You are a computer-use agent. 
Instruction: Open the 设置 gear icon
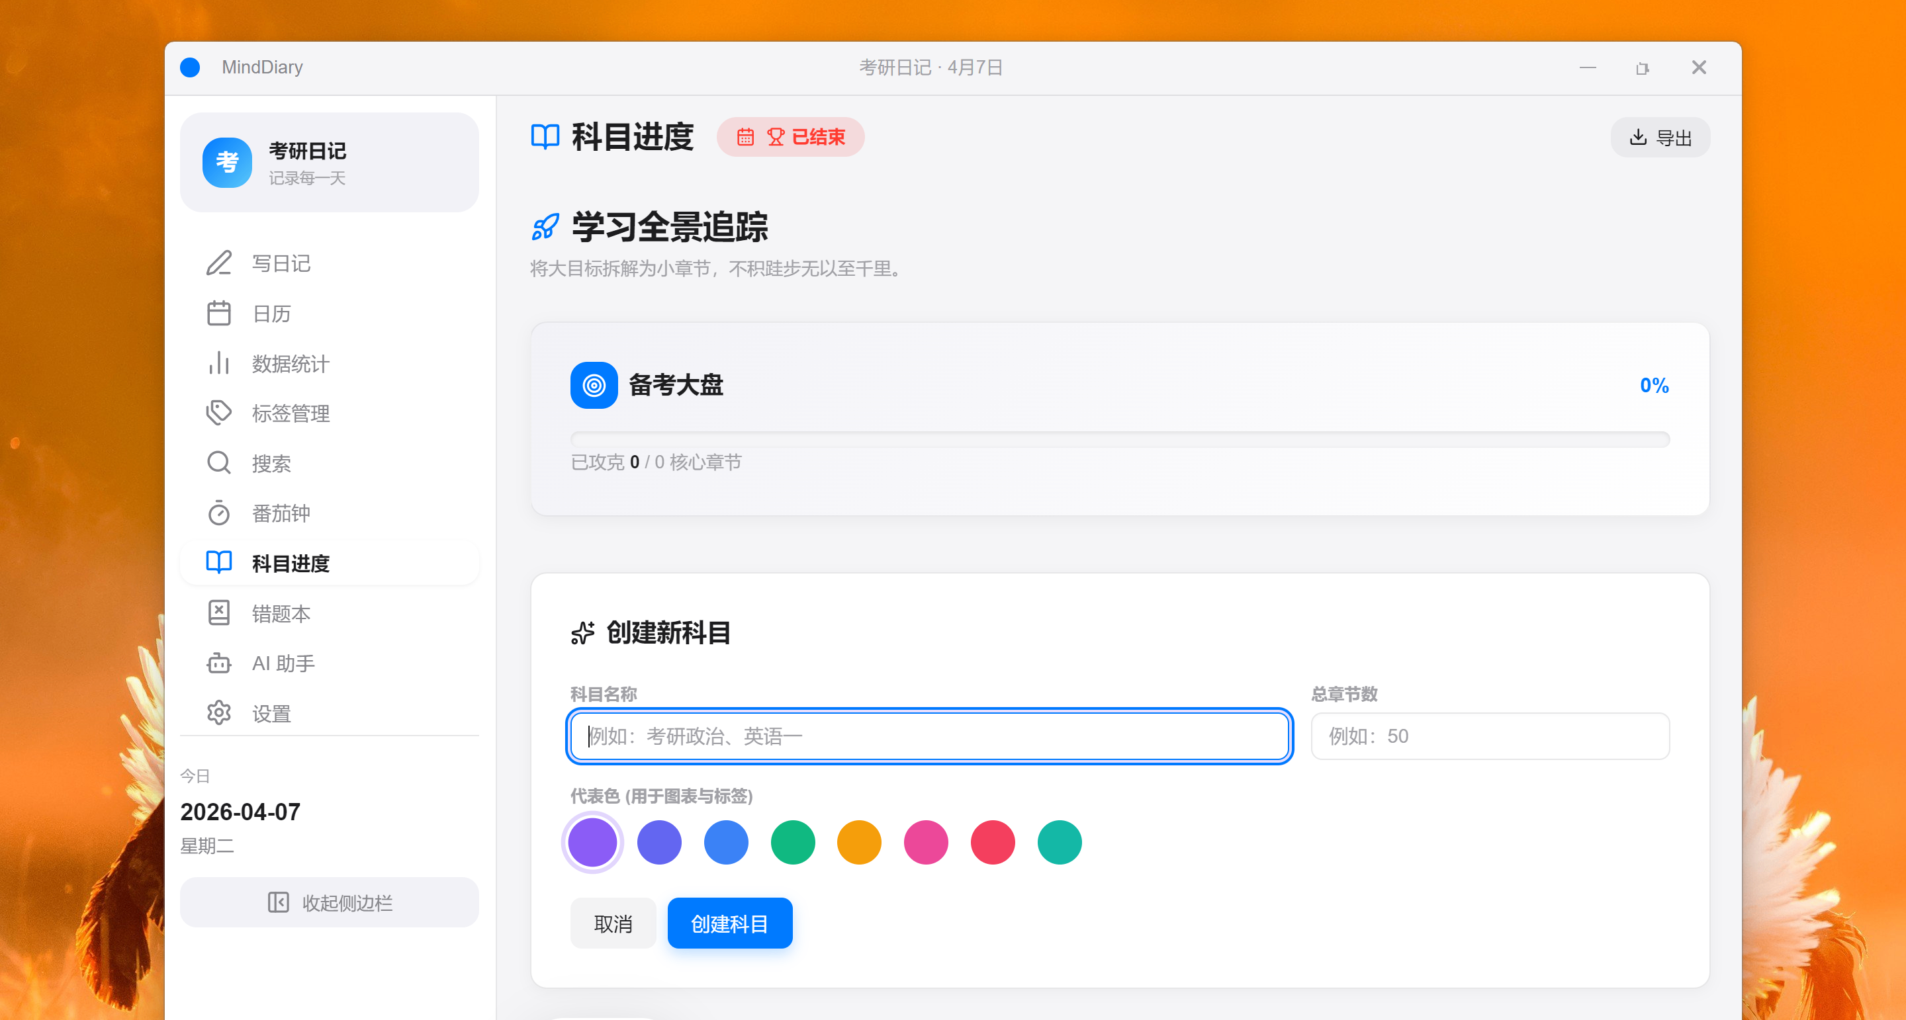tap(219, 712)
